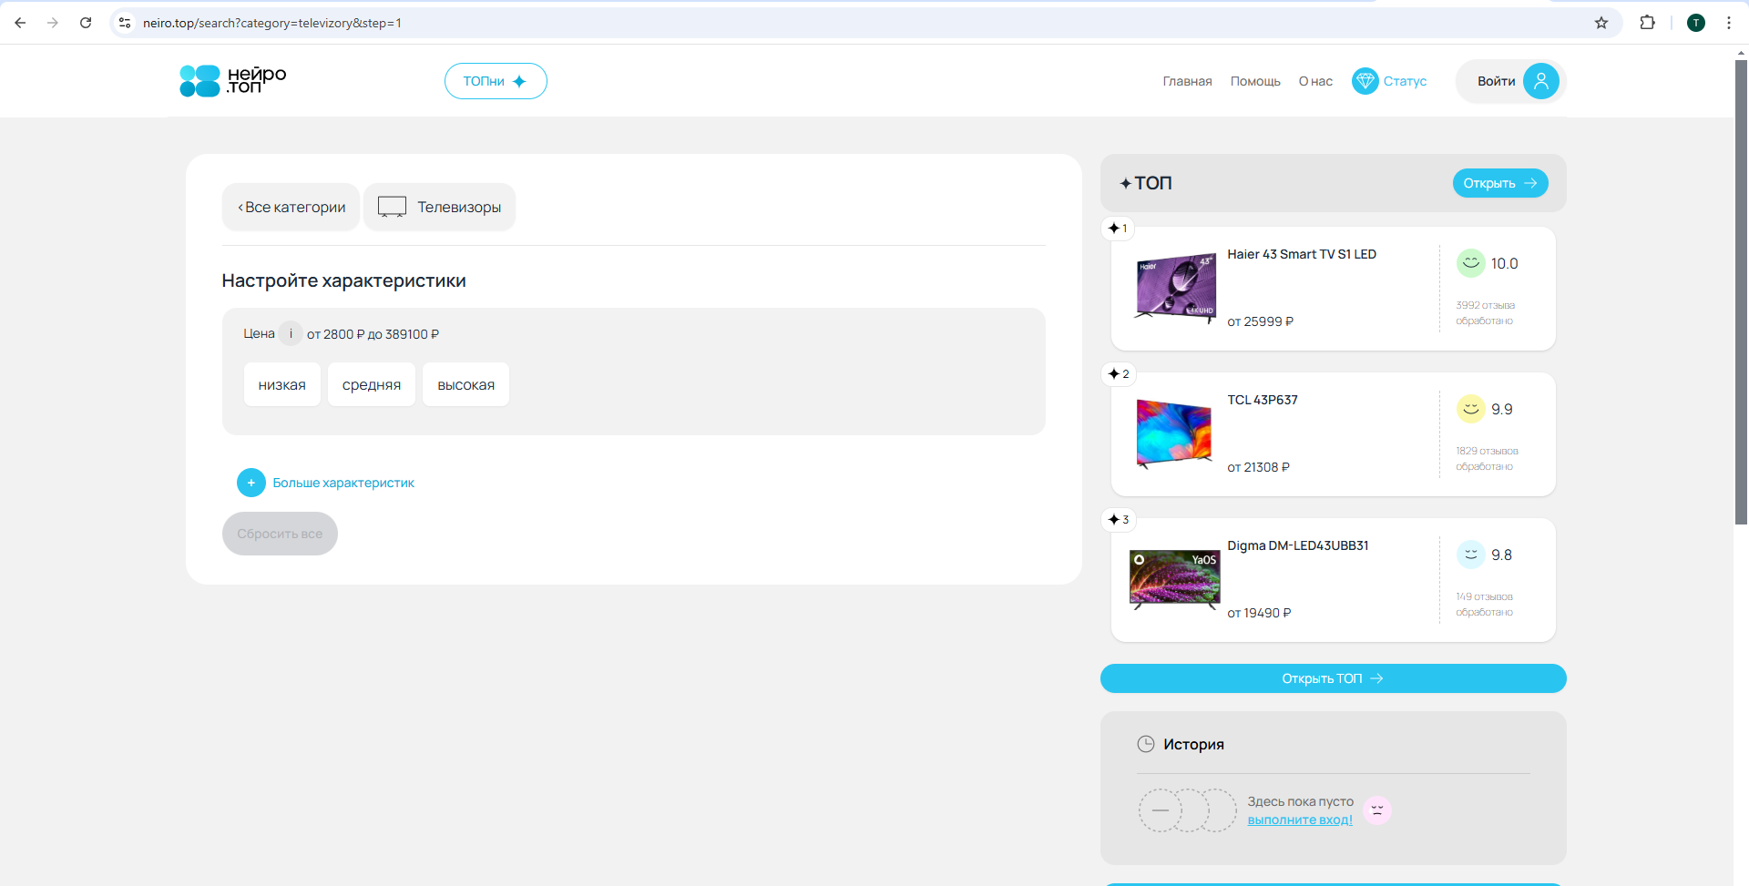
Task: Open the Помощь nav item
Action: pyautogui.click(x=1255, y=81)
